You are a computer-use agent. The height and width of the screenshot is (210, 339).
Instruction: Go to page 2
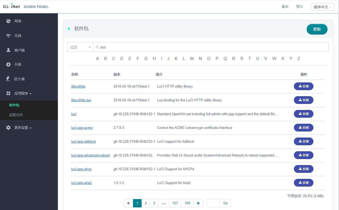click(x=146, y=203)
